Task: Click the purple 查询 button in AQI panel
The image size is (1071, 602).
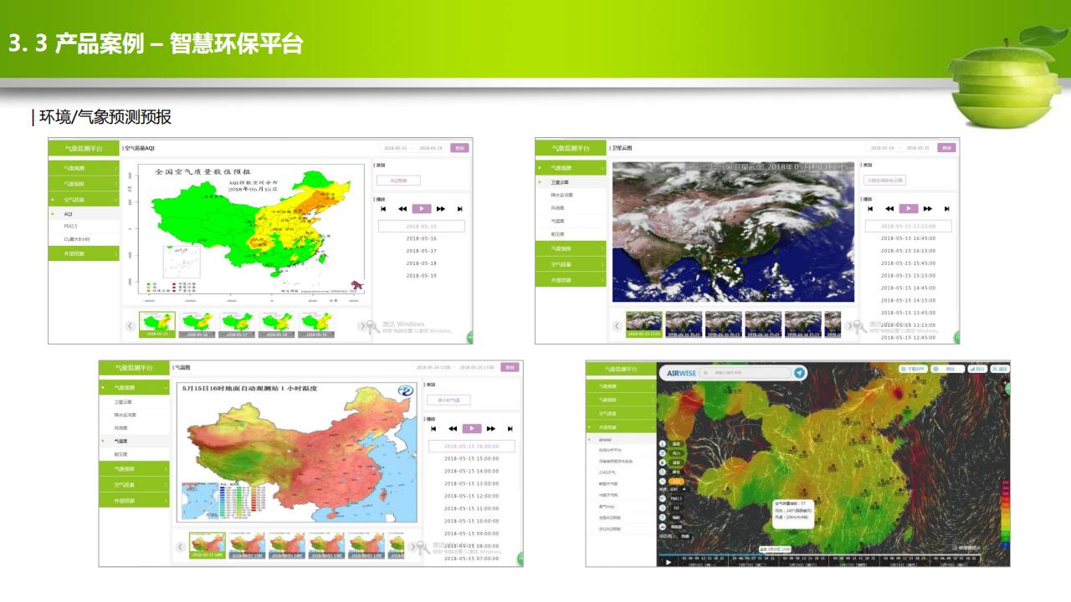Action: pyautogui.click(x=460, y=148)
